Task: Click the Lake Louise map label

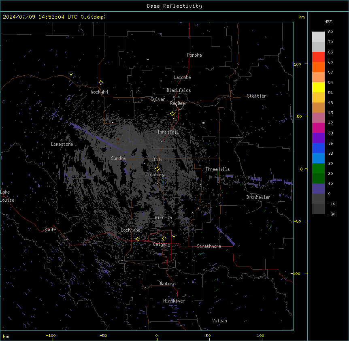Action: coord(7,196)
